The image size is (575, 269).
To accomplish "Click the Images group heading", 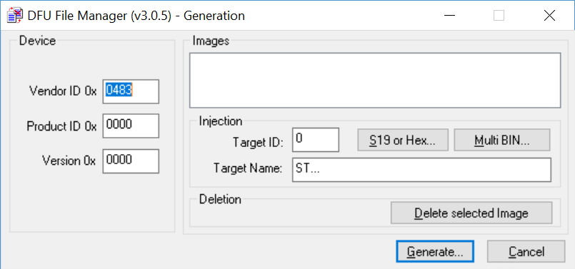I will (211, 41).
